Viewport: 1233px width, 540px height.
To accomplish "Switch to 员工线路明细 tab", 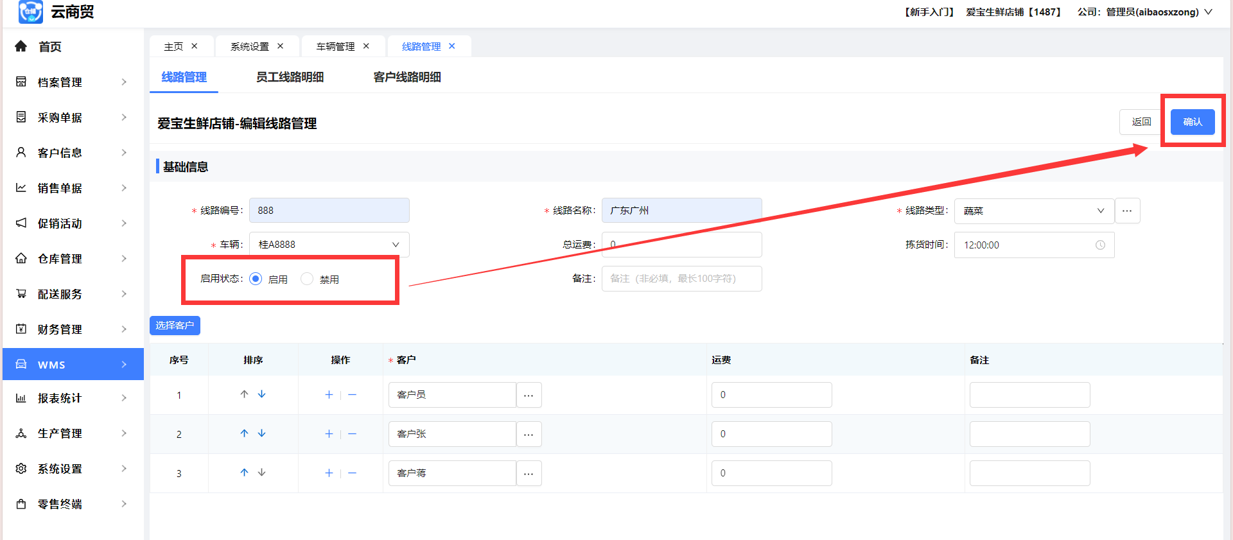I will [290, 77].
